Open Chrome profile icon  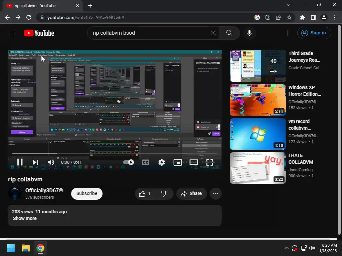click(x=324, y=17)
